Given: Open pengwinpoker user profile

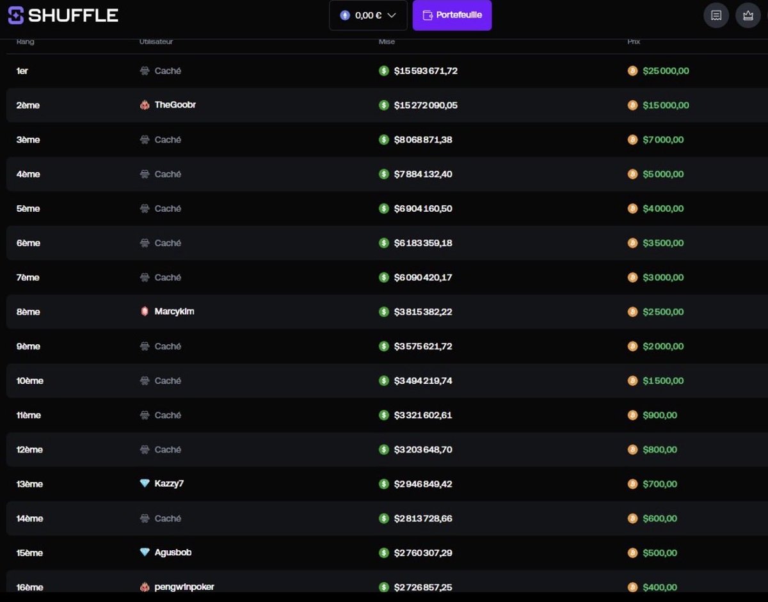Looking at the screenshot, I should 184,587.
